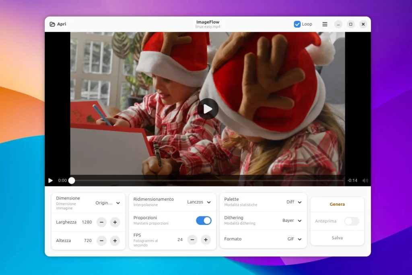Open the Lanczos interpolation dropdown
Image resolution: width=412 pixels, height=275 pixels.
[x=199, y=202]
